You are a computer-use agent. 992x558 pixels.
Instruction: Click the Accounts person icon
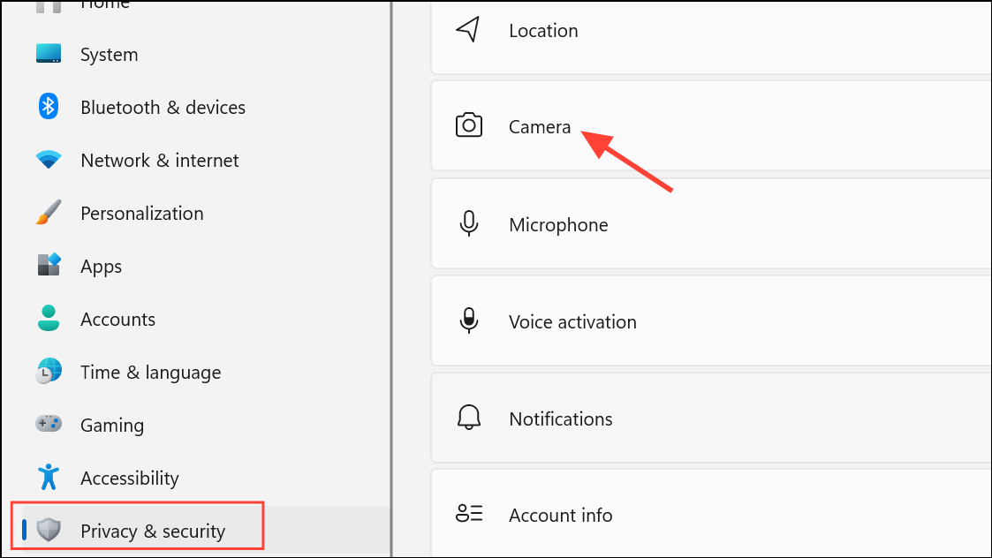[49, 319]
